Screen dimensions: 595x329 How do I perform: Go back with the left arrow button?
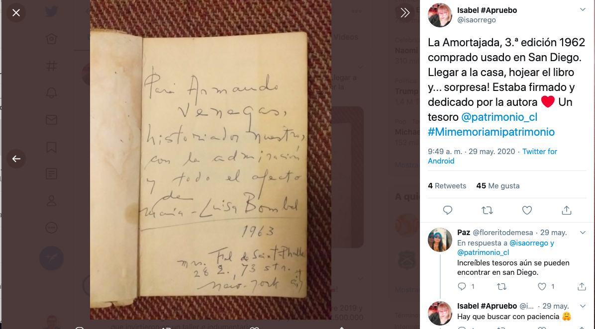tap(16, 159)
